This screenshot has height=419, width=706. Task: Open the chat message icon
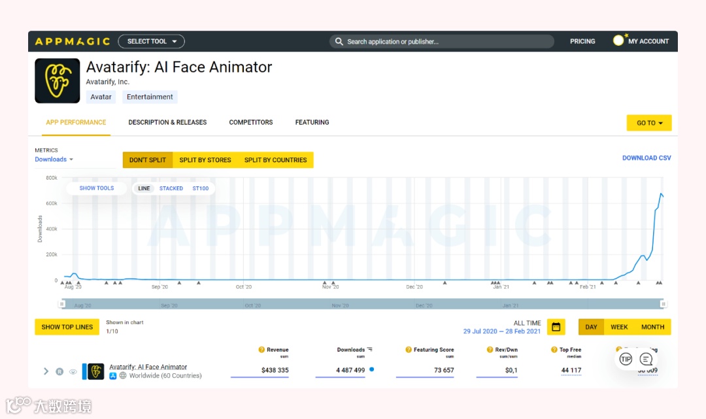(x=646, y=359)
